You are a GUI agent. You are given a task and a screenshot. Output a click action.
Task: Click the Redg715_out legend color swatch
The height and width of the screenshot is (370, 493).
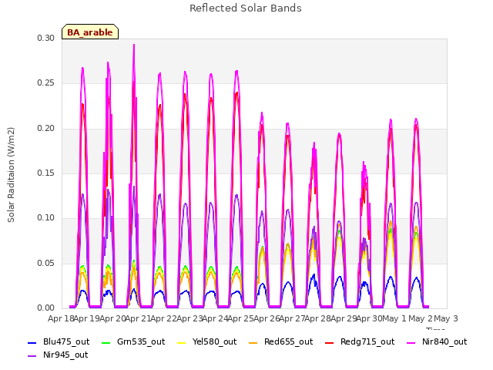(329, 342)
